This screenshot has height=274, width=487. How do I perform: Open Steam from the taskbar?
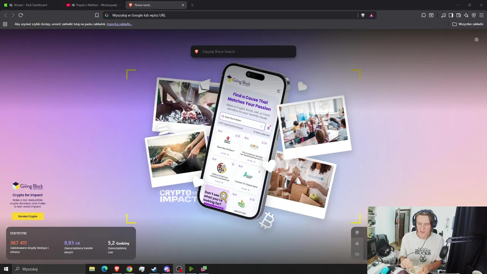(154, 269)
